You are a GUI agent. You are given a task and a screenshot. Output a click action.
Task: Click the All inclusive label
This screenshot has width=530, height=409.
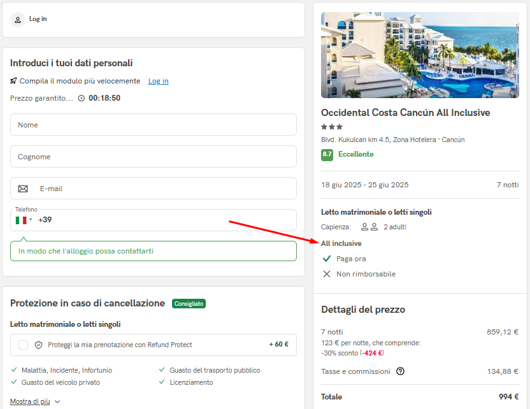click(341, 243)
